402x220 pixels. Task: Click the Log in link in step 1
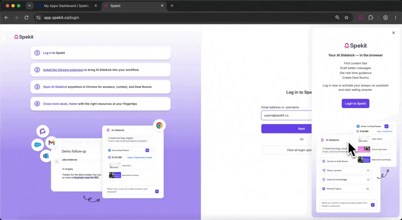point(47,53)
